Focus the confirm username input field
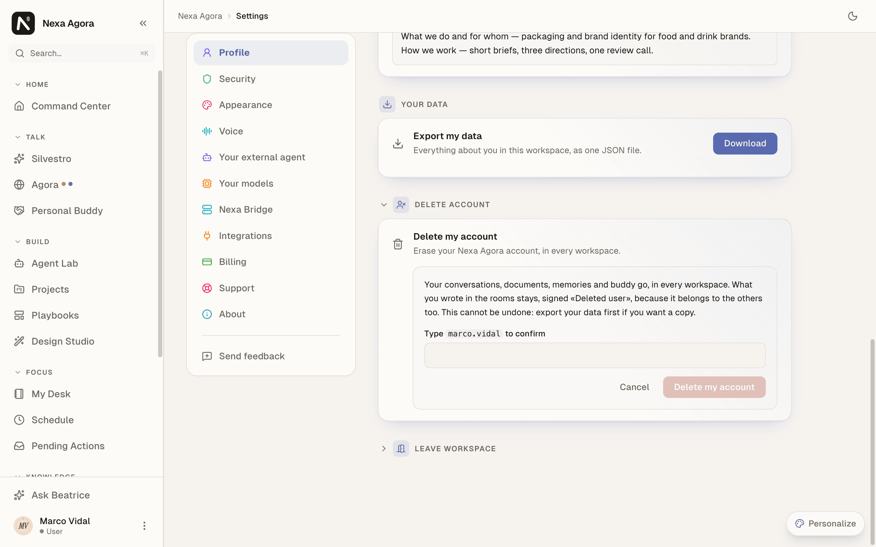Image resolution: width=876 pixels, height=547 pixels. (595, 355)
